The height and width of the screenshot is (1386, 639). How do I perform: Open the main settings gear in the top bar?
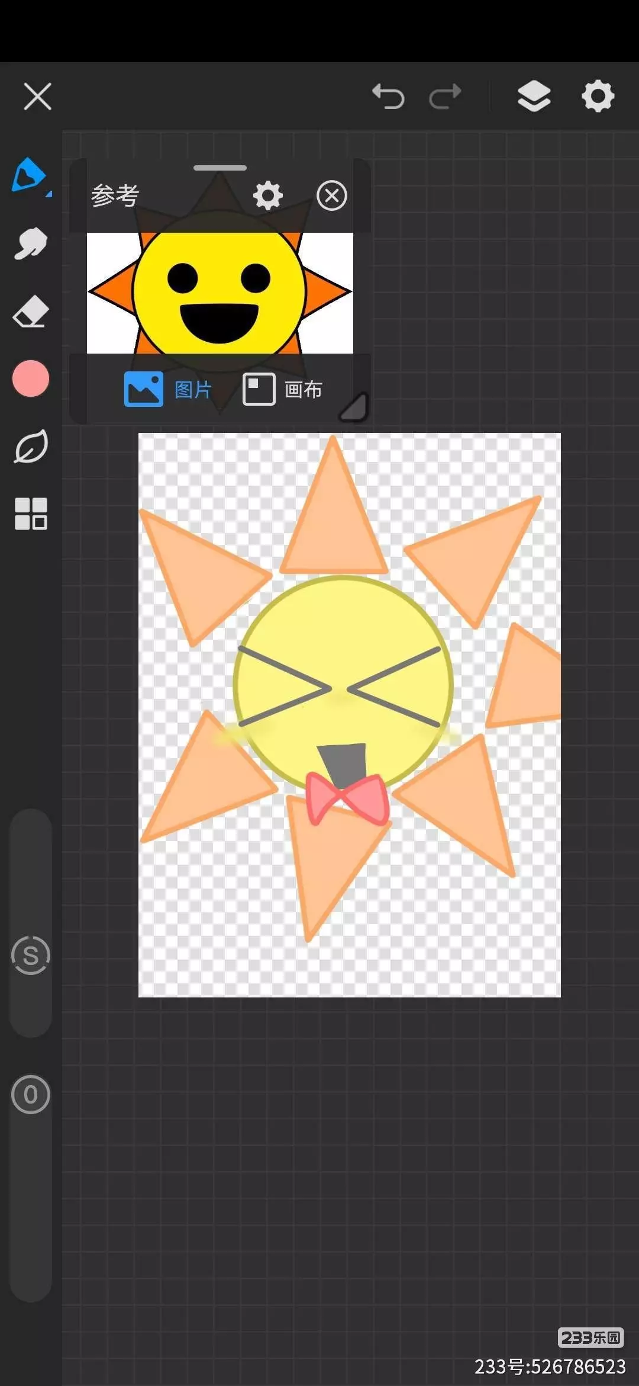pyautogui.click(x=598, y=96)
